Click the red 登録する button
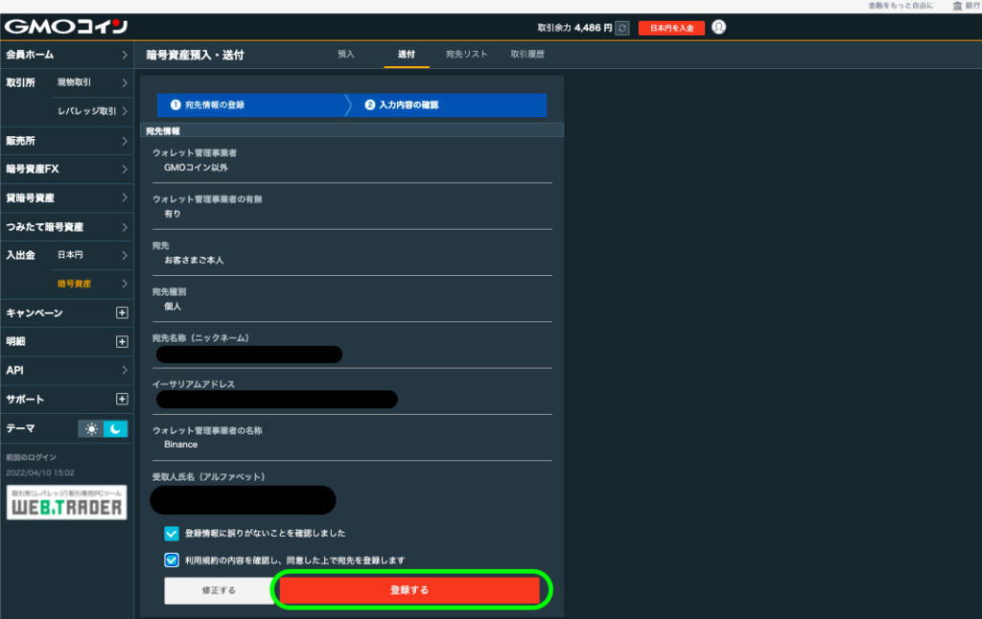 tap(409, 590)
